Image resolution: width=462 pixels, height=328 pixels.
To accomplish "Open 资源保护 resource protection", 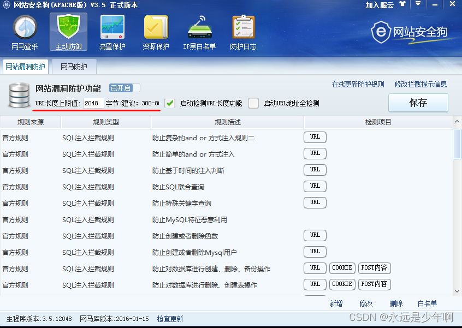I will (x=156, y=32).
